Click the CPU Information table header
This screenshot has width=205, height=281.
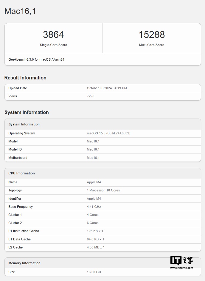coord(21,173)
